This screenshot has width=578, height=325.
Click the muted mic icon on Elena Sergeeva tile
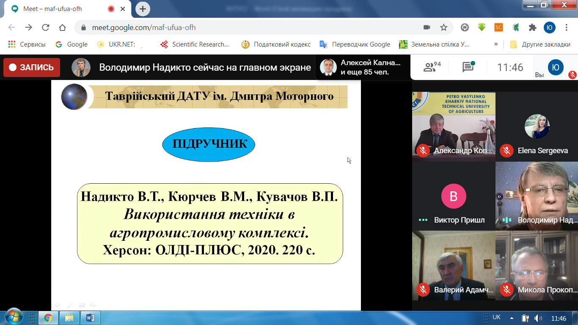(x=506, y=150)
